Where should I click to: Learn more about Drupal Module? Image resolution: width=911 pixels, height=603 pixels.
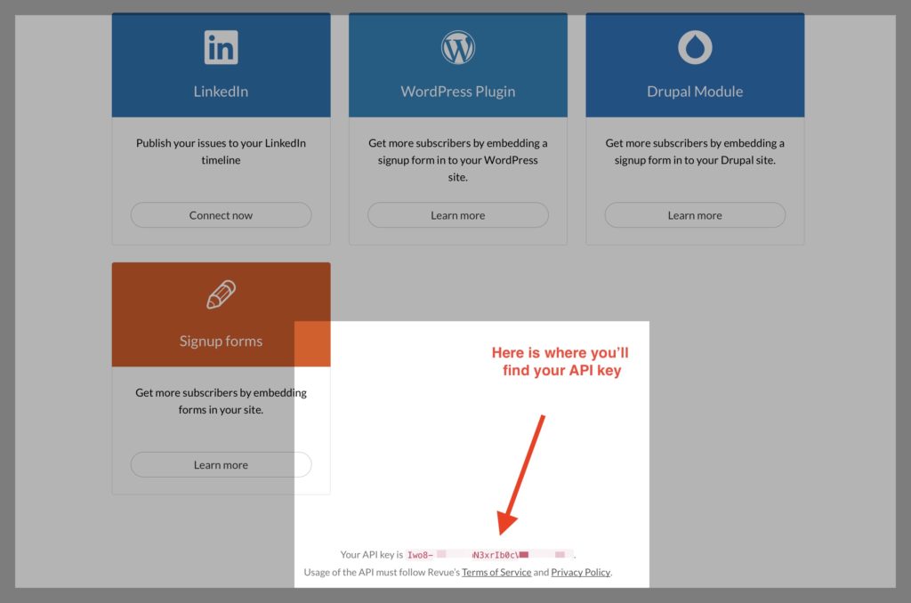coord(695,215)
